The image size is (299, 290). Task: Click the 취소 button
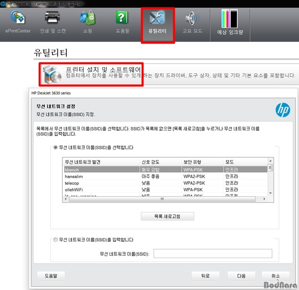tap(276, 276)
